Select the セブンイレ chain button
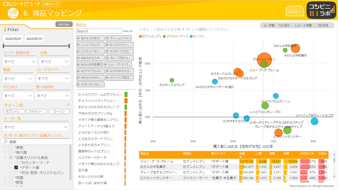Image resolution: width=338 pixels, height=190 pixels. [x=14, y=112]
